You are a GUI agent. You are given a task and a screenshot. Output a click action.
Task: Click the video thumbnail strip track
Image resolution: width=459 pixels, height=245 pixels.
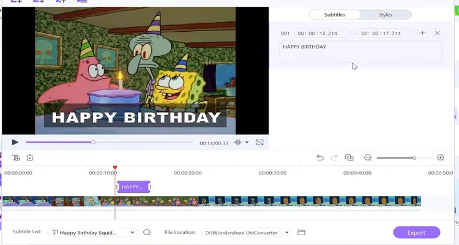pos(212,201)
